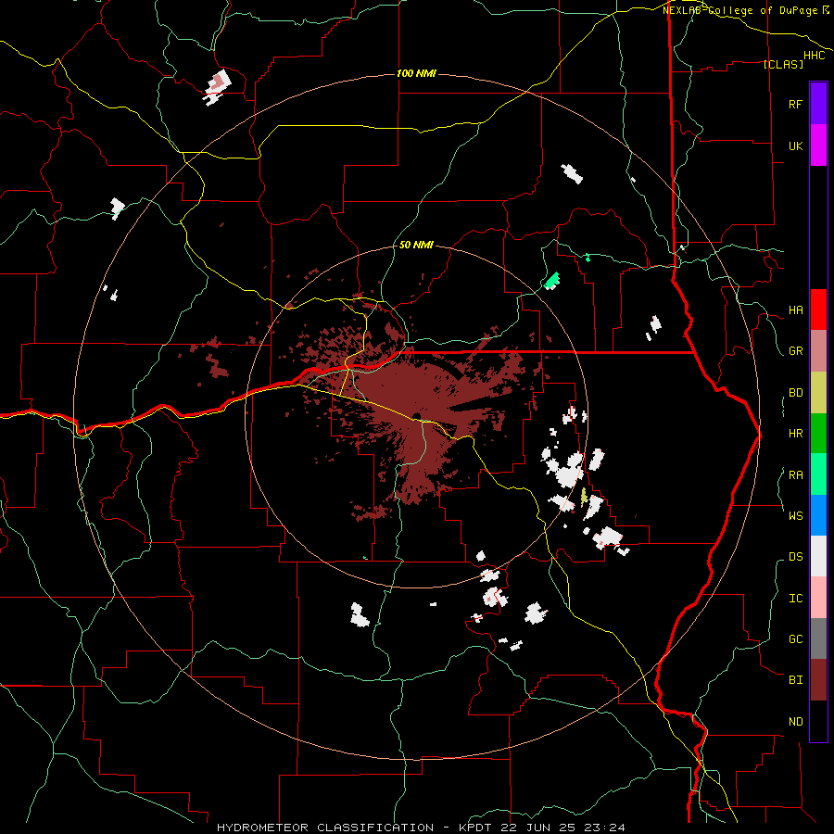
Task: Click the black radar site dot at center
Action: tap(416, 416)
